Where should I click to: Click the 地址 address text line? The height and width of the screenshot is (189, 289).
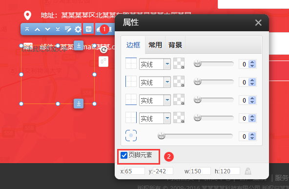pyautogui.click(x=116, y=15)
